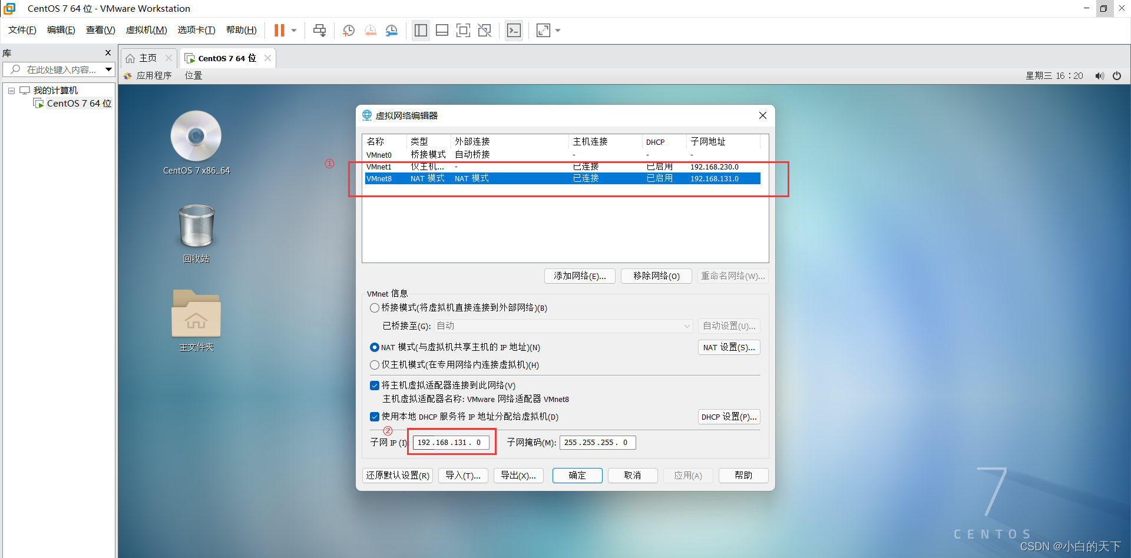
Task: Open the 选项卡(T) menu
Action: pos(197,30)
